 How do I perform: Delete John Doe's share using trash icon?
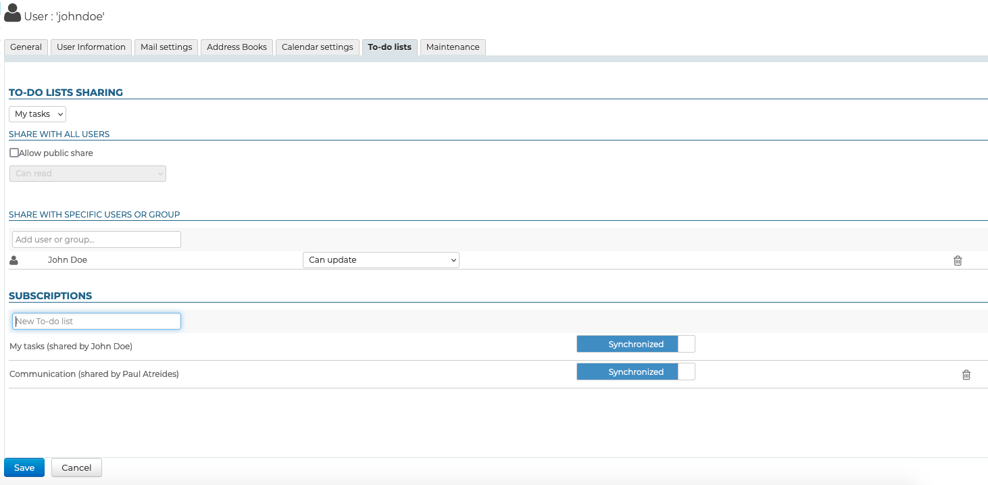click(957, 261)
